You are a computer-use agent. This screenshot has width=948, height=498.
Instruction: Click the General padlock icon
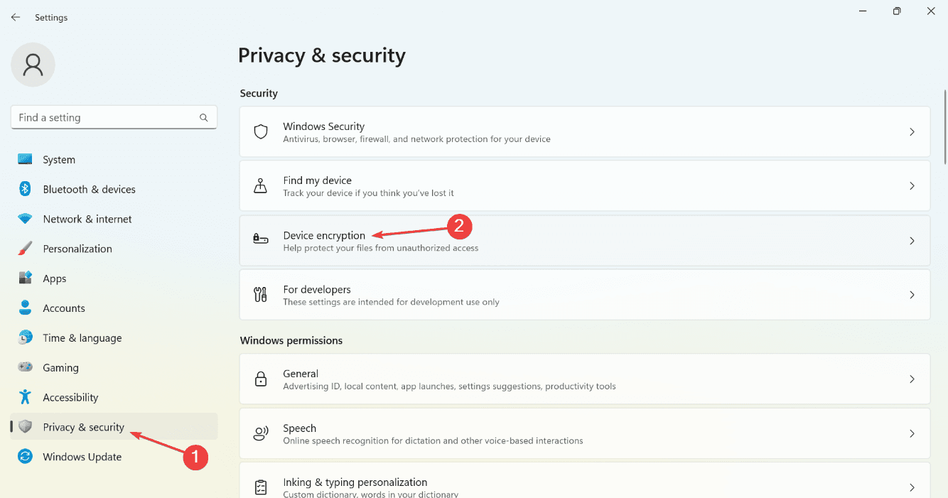tap(261, 379)
